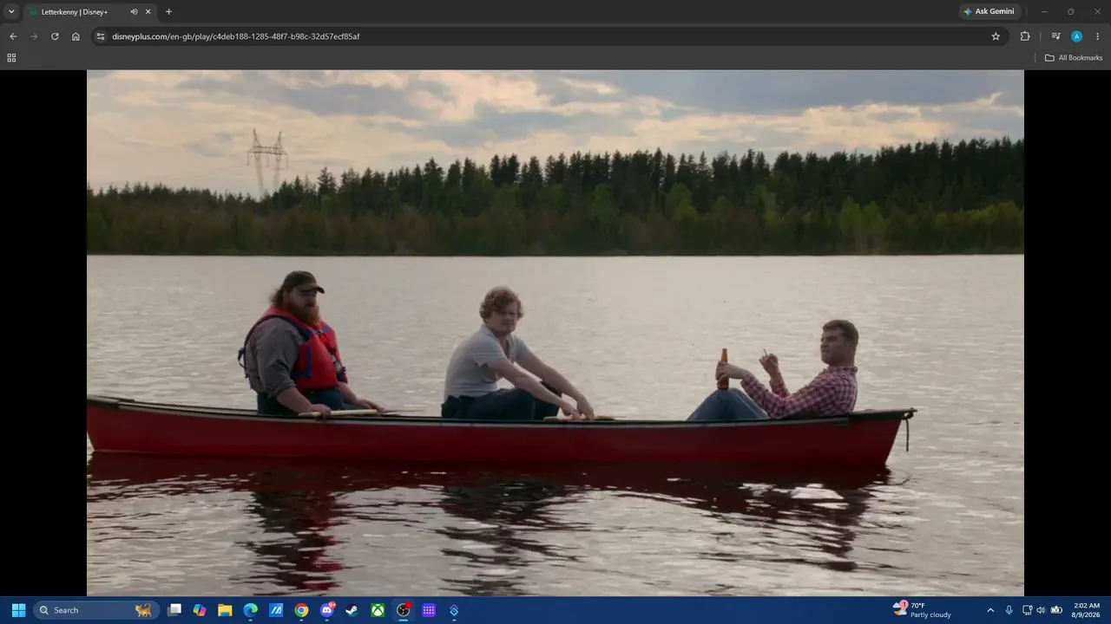Open the media controls button in toolbar
This screenshot has height=624, width=1111.
coord(1055,36)
